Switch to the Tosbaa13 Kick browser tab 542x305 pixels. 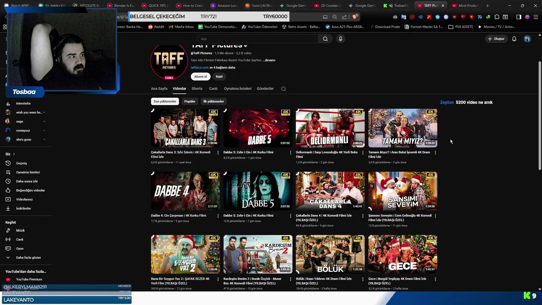(x=396, y=6)
